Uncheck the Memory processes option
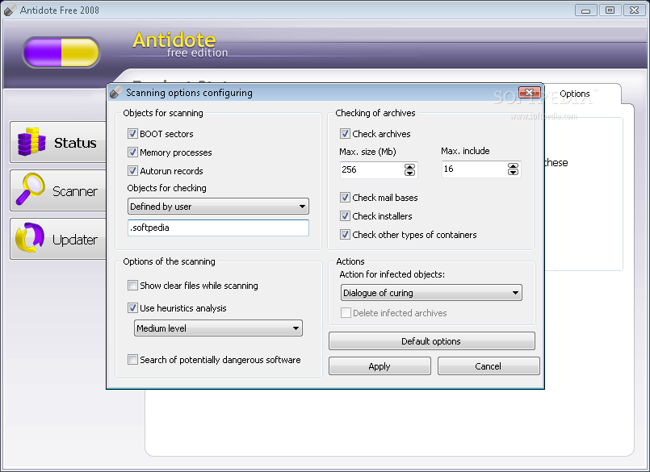Image resolution: width=650 pixels, height=472 pixels. click(x=132, y=152)
